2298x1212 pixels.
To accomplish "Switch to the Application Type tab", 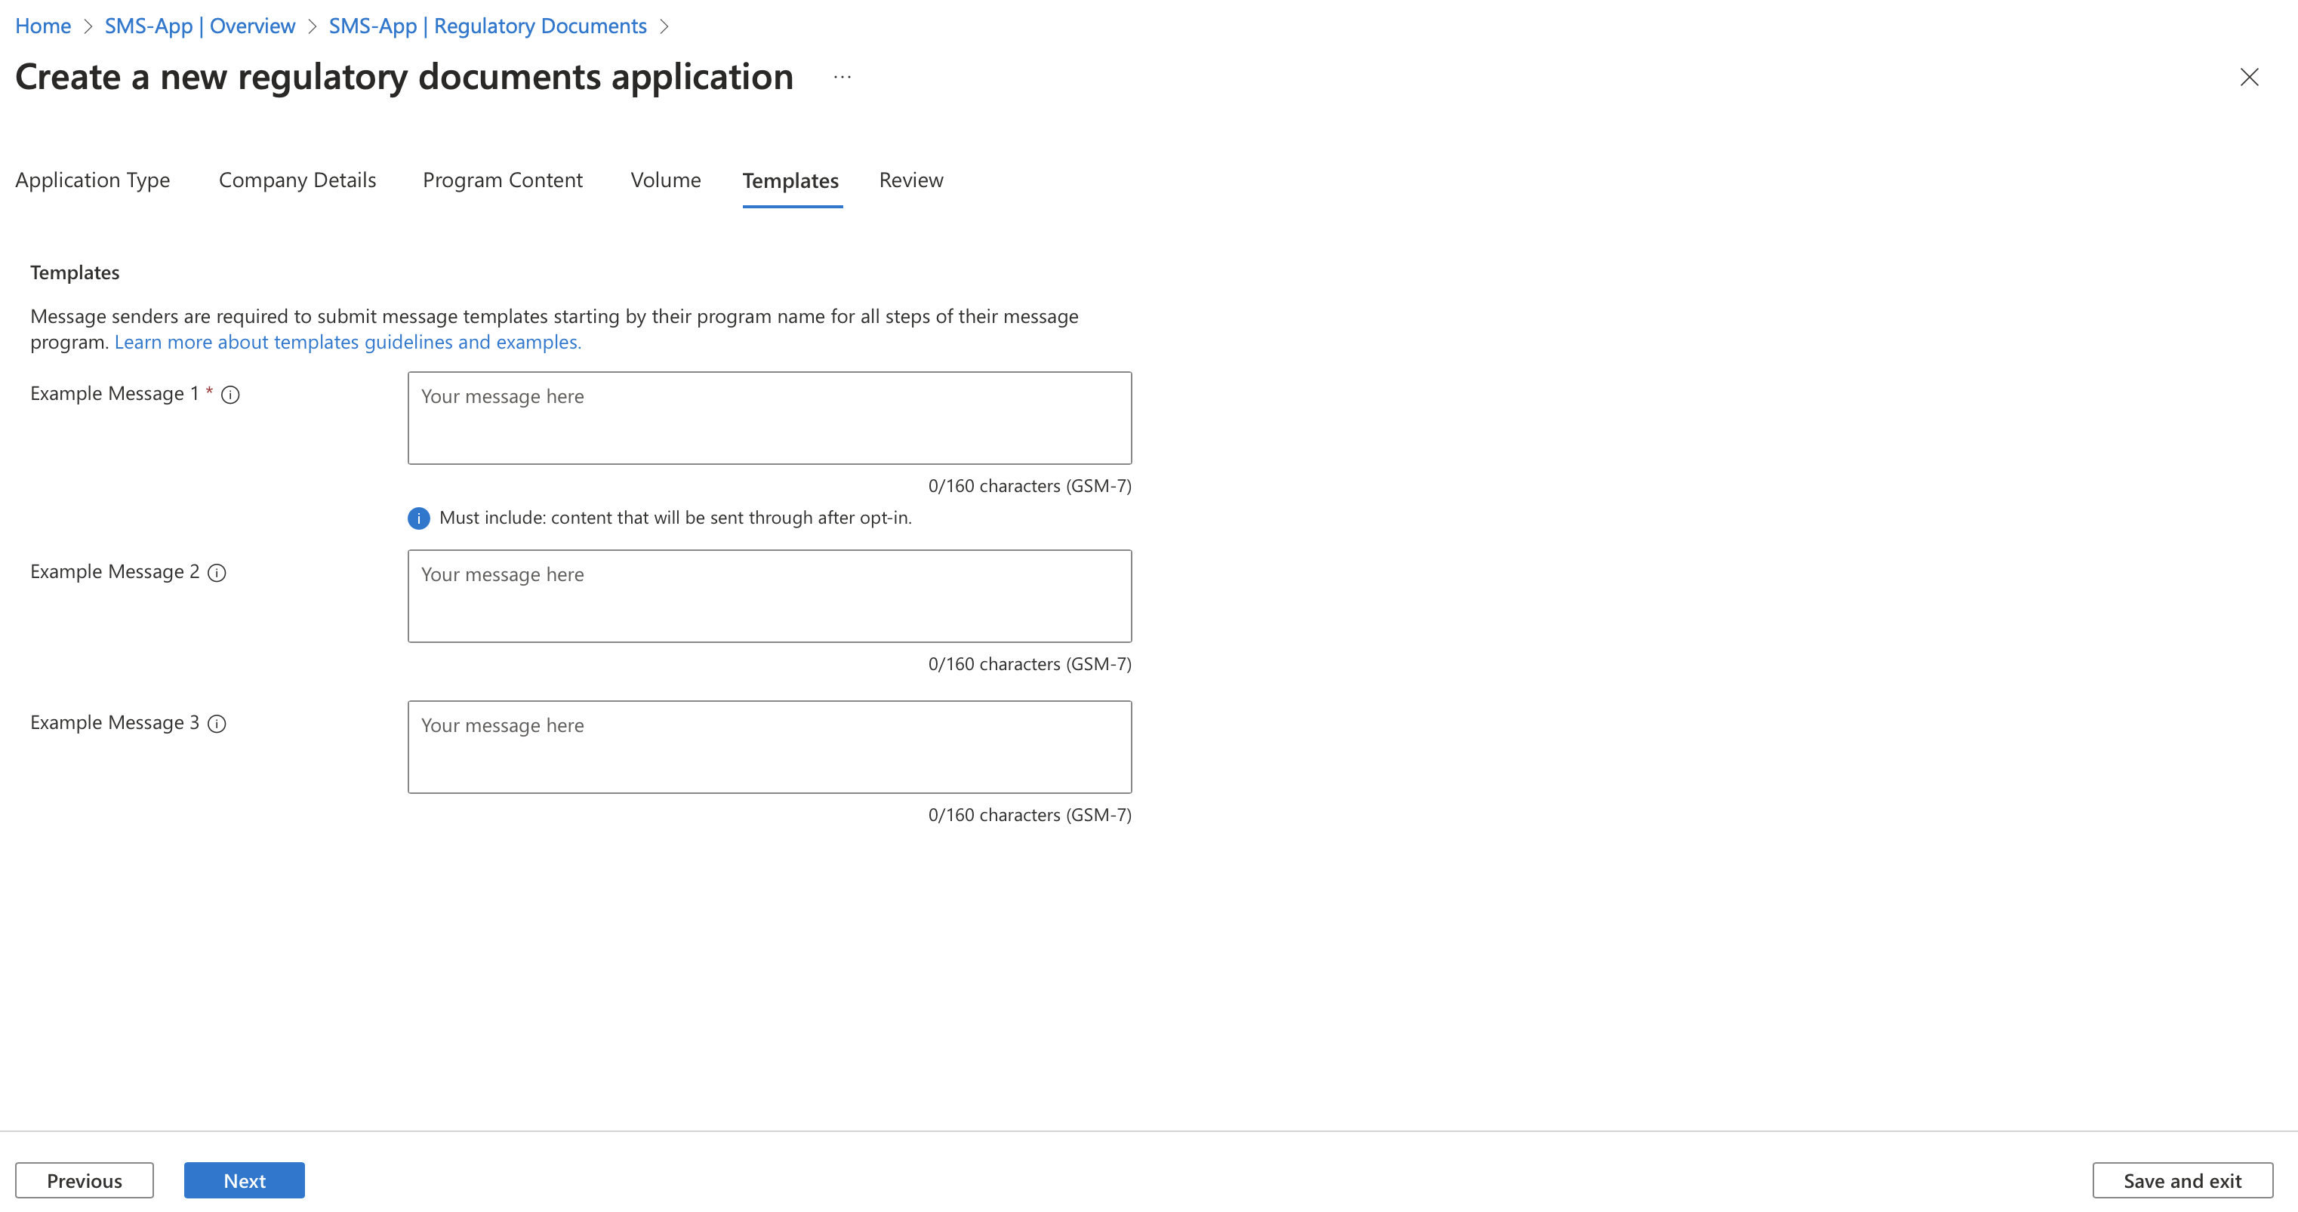I will 93,180.
